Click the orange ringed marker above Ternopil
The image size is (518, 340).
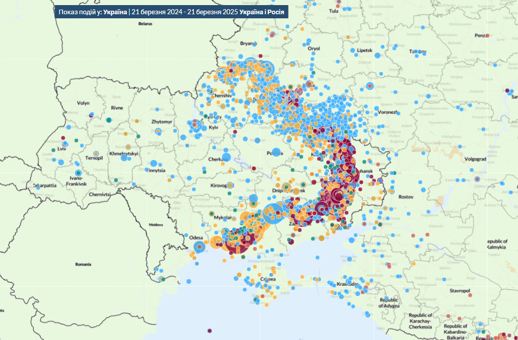(95, 152)
